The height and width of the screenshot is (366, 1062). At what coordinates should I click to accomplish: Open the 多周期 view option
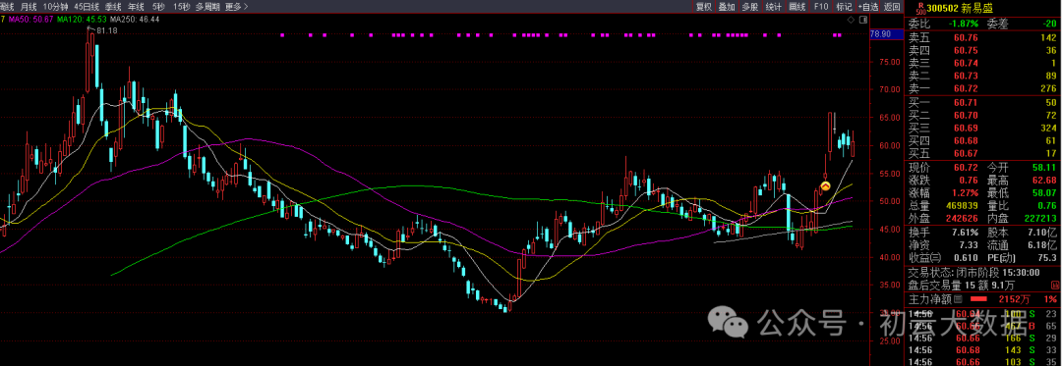pos(207,7)
